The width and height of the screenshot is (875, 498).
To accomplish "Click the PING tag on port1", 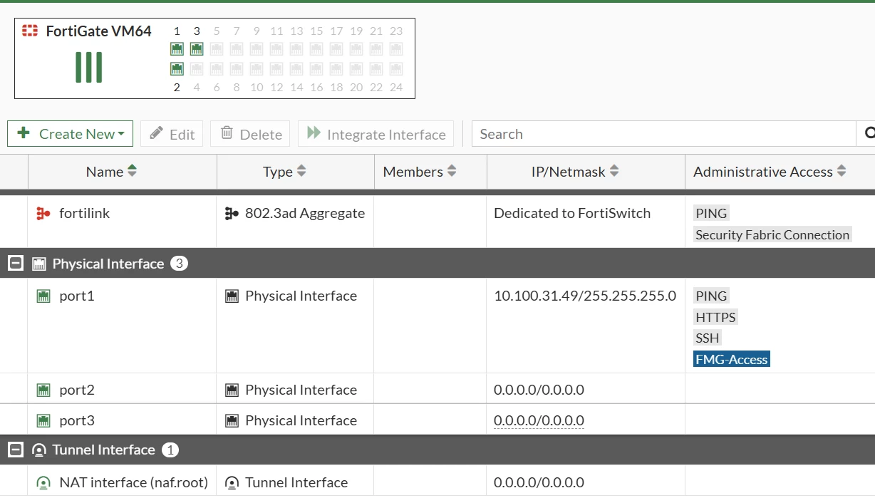I will pyautogui.click(x=711, y=296).
